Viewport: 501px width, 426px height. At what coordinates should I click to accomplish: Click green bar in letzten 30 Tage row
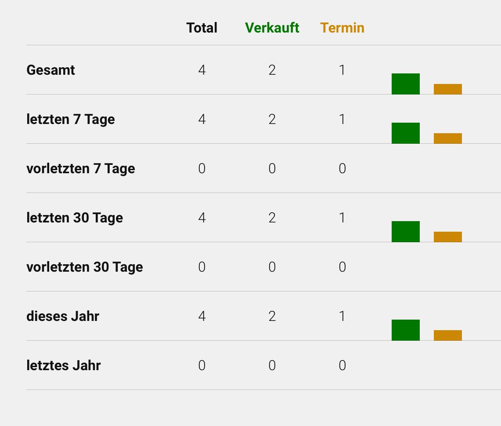click(x=405, y=232)
